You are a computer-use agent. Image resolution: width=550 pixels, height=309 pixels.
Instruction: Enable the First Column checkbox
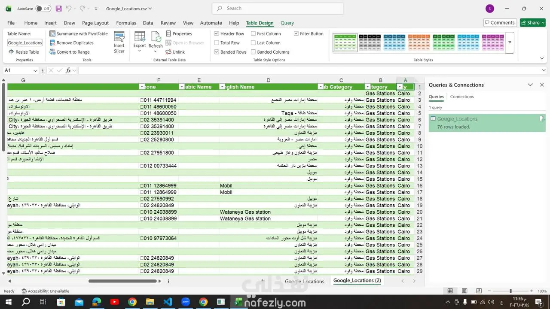(253, 33)
